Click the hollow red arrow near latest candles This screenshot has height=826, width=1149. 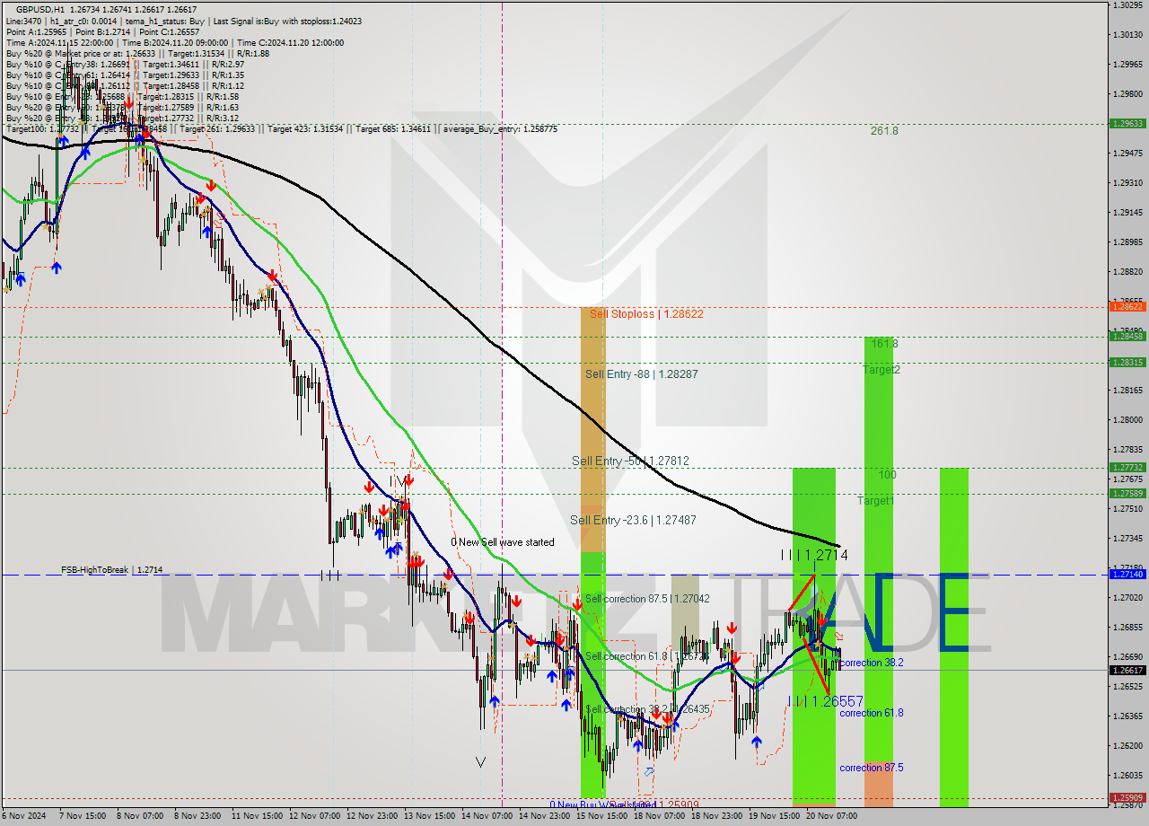click(x=839, y=637)
